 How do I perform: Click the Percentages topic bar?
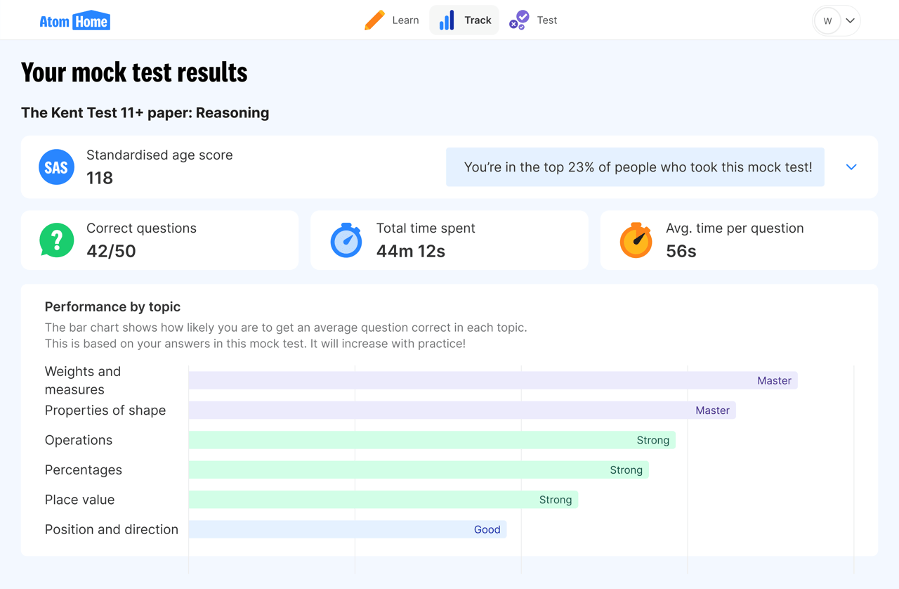coord(418,470)
